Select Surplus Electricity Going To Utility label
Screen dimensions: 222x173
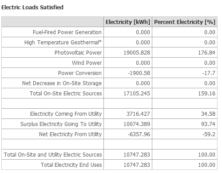pos(61,124)
